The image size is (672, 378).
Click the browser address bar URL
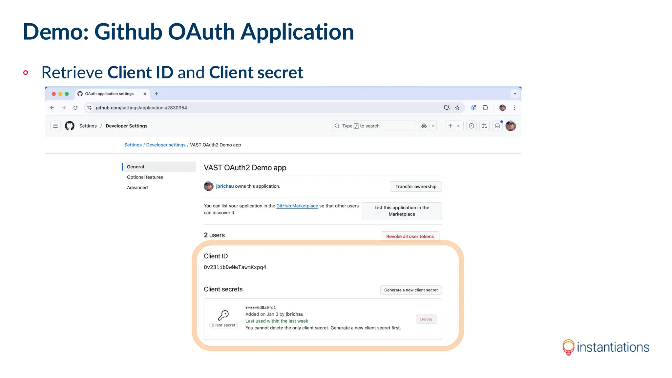tap(141, 108)
